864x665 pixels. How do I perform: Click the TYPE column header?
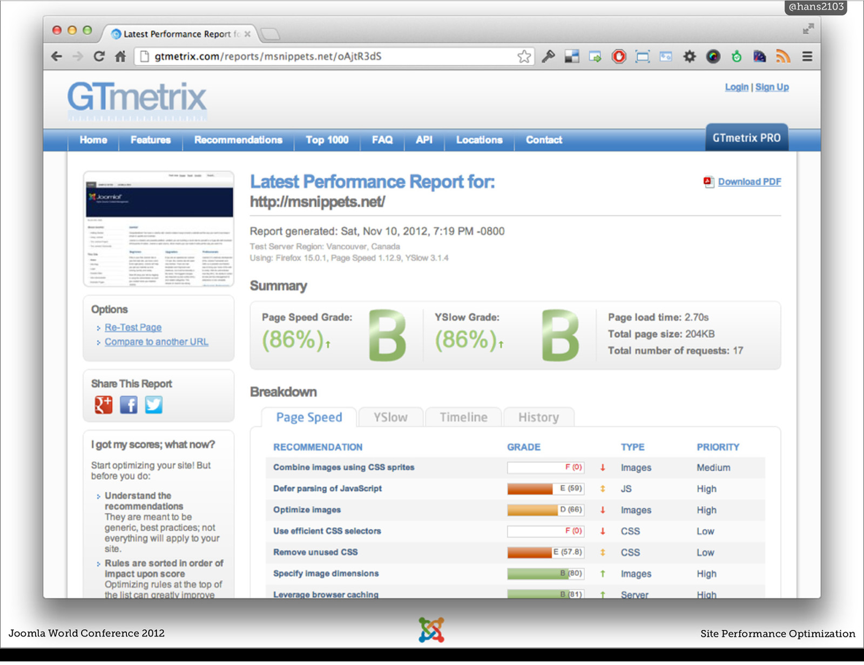click(632, 447)
